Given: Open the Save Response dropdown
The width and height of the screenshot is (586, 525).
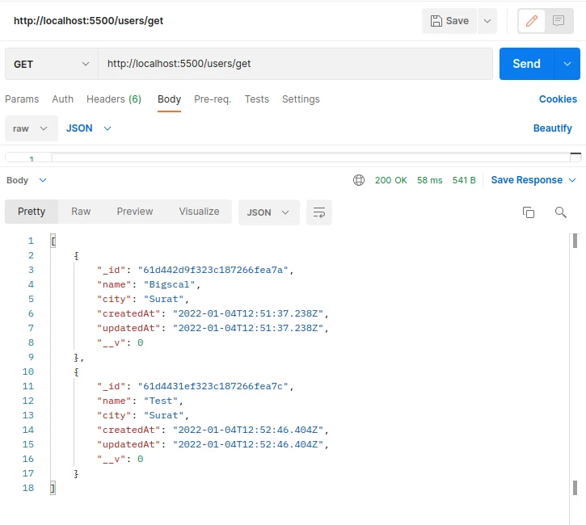Looking at the screenshot, I should coord(533,180).
